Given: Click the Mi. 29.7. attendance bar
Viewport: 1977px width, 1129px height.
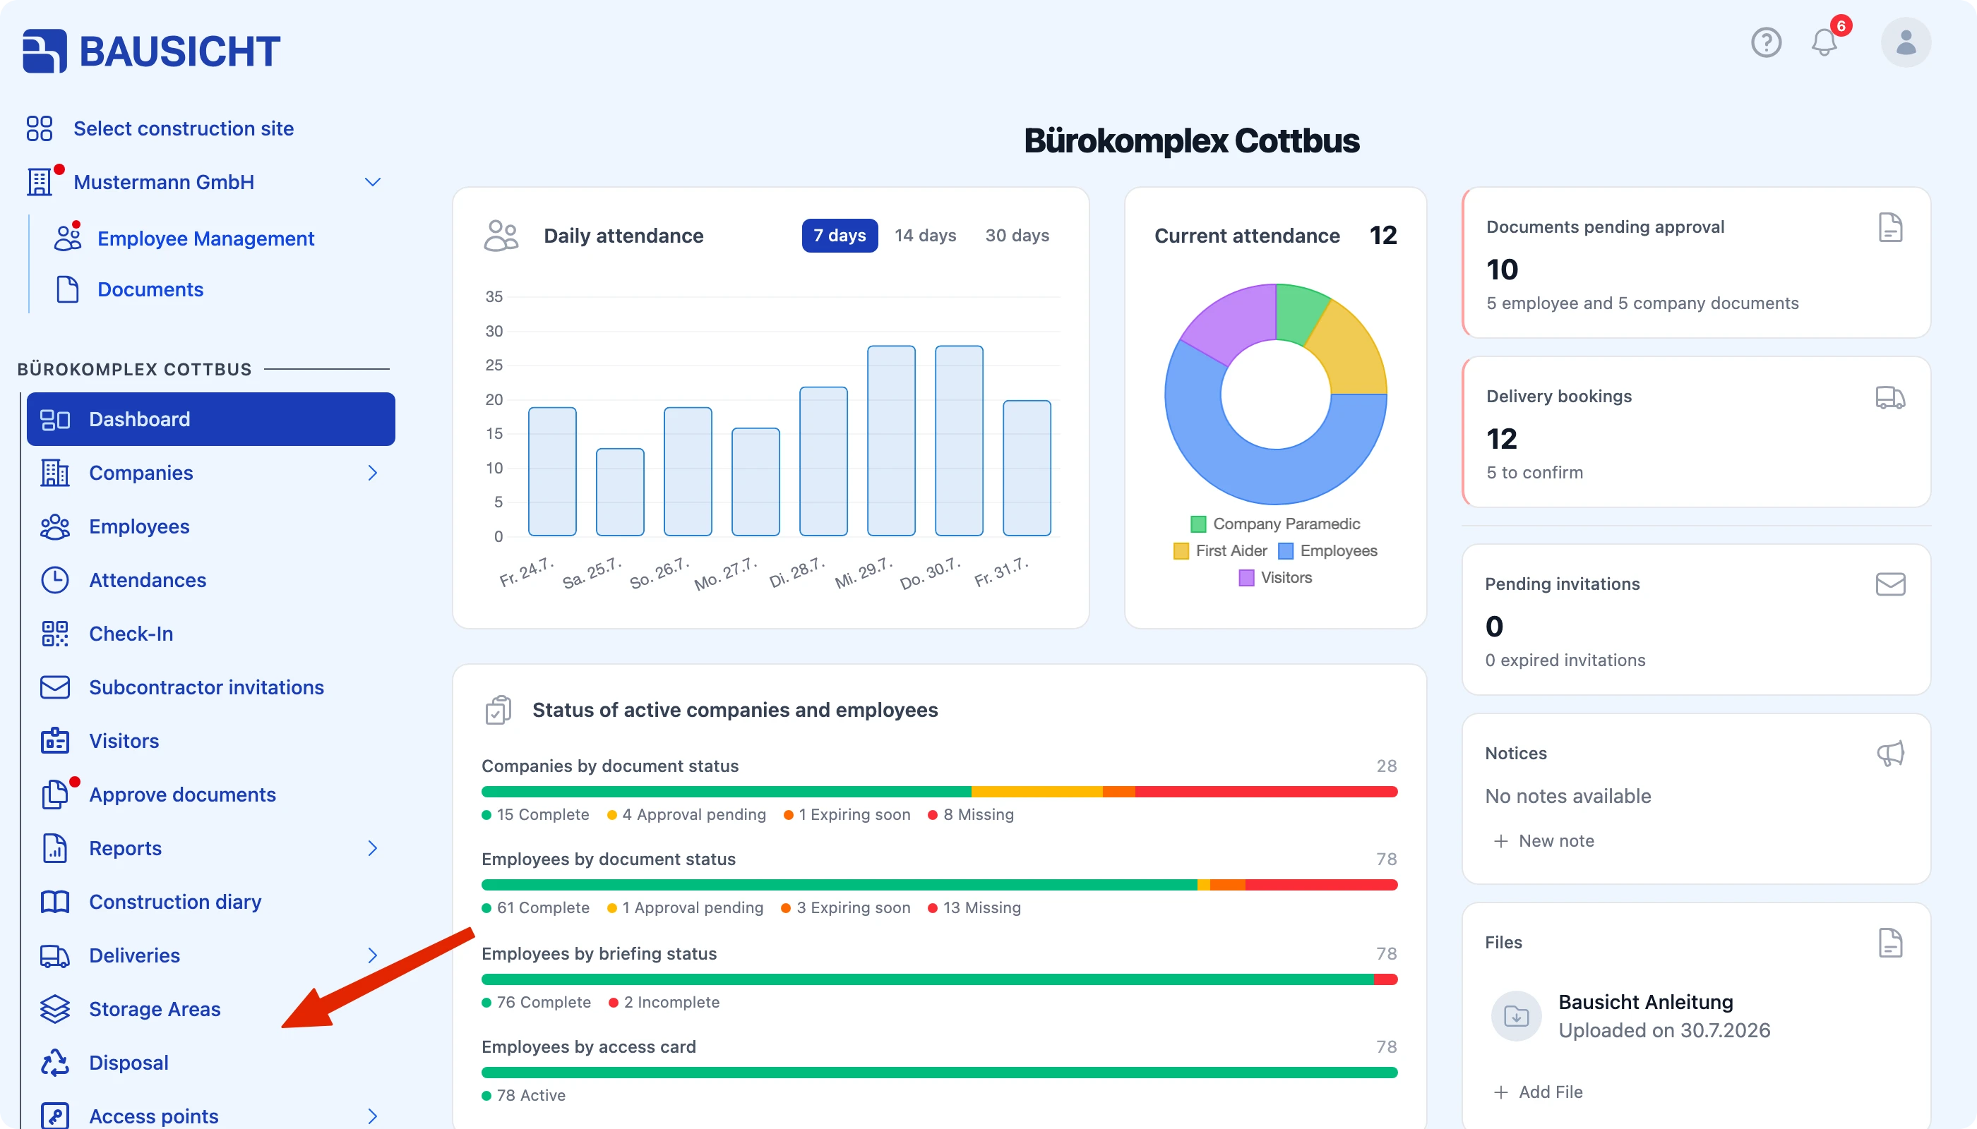Looking at the screenshot, I should click(891, 441).
